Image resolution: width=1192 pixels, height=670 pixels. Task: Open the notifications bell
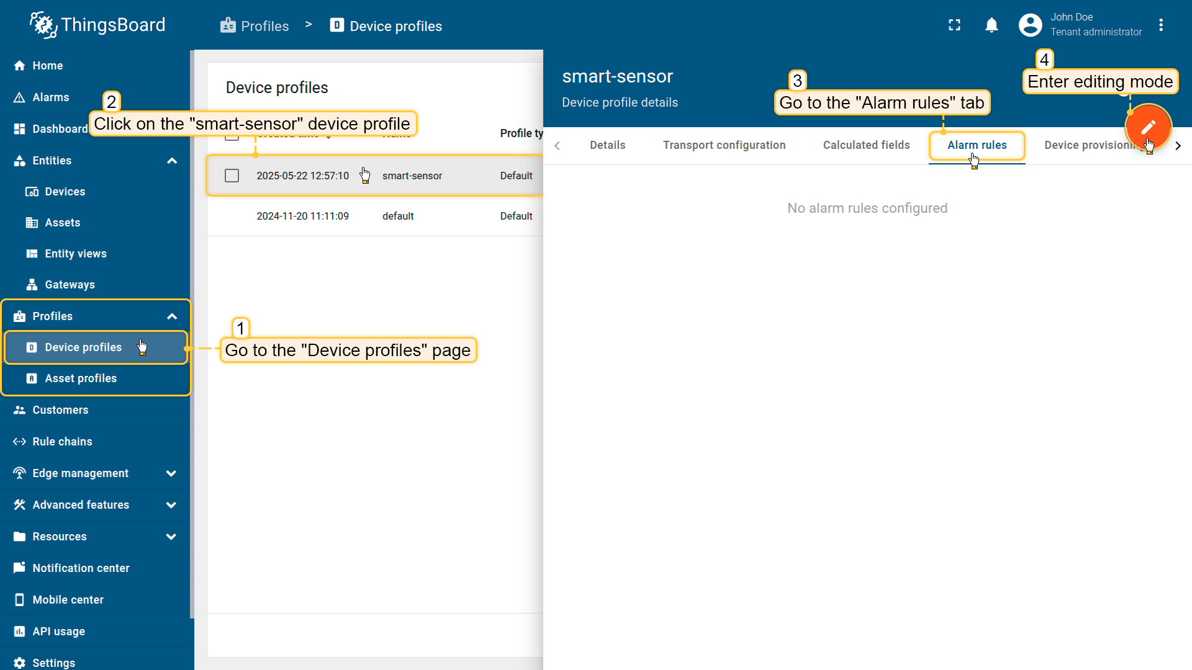pyautogui.click(x=991, y=25)
